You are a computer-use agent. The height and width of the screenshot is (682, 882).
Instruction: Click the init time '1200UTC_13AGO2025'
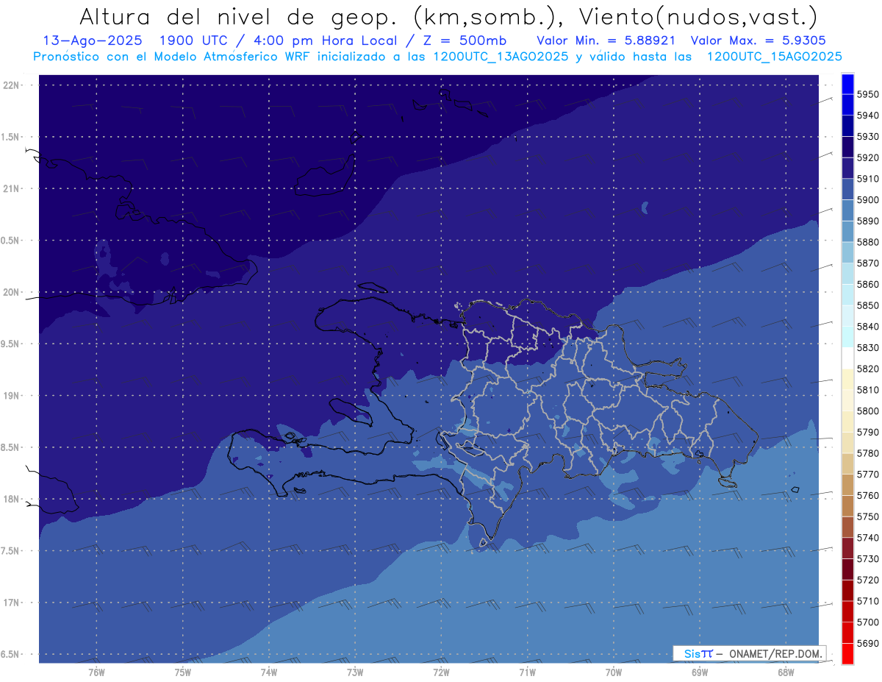(499, 57)
